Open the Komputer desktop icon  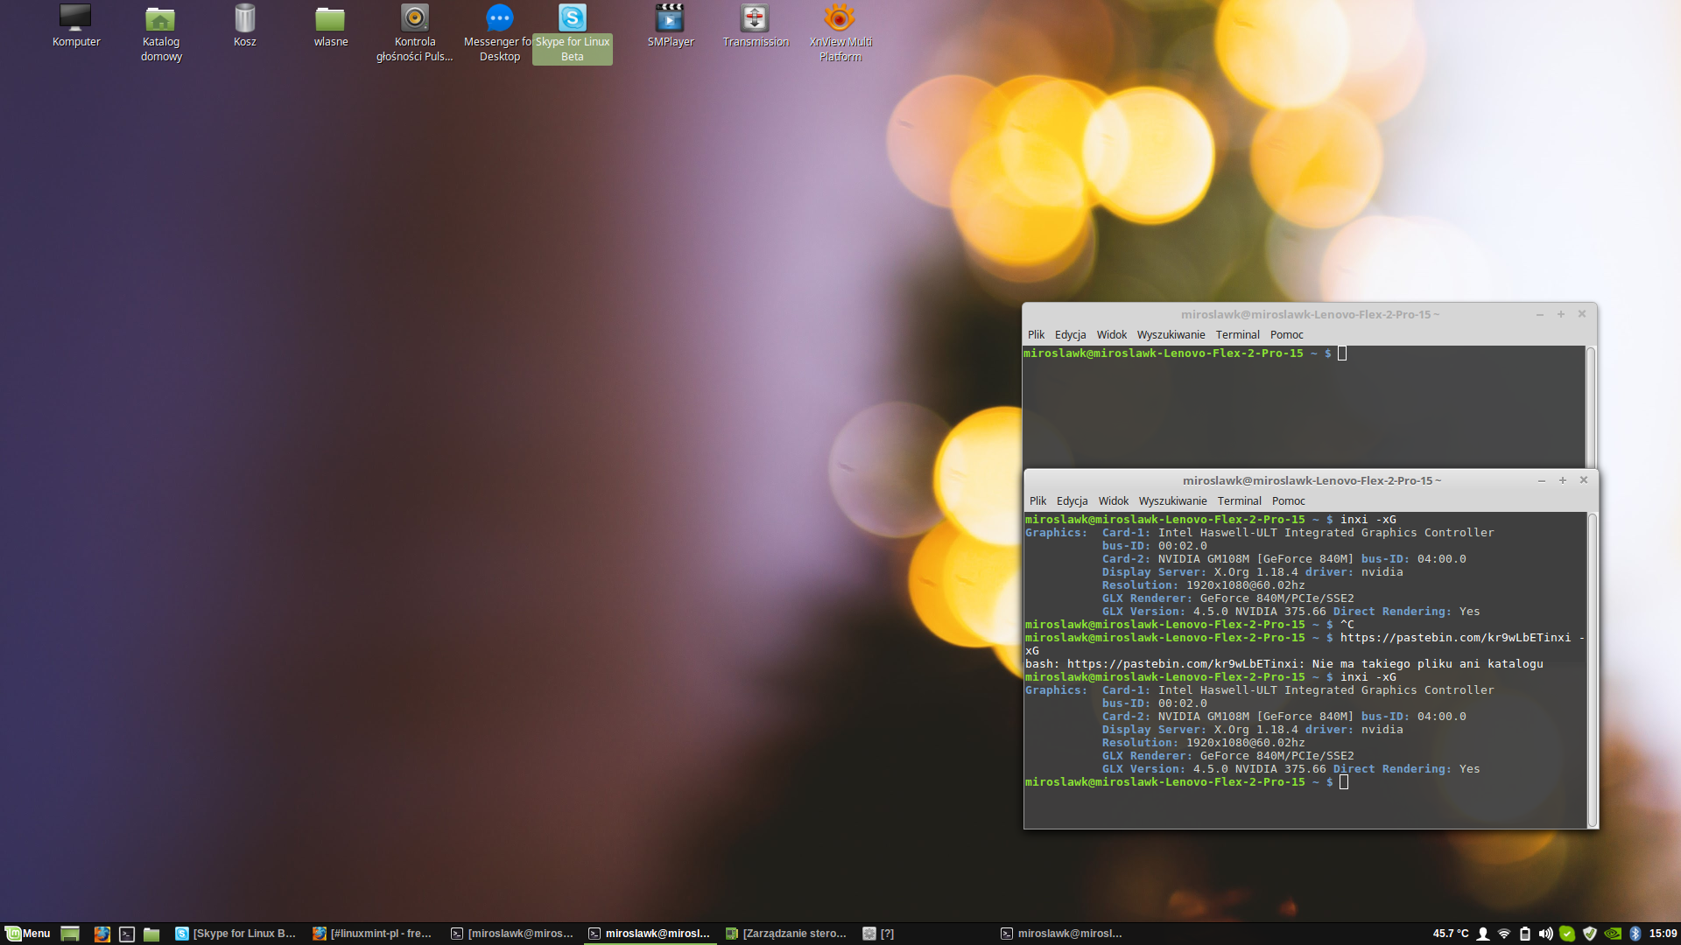coord(76,25)
